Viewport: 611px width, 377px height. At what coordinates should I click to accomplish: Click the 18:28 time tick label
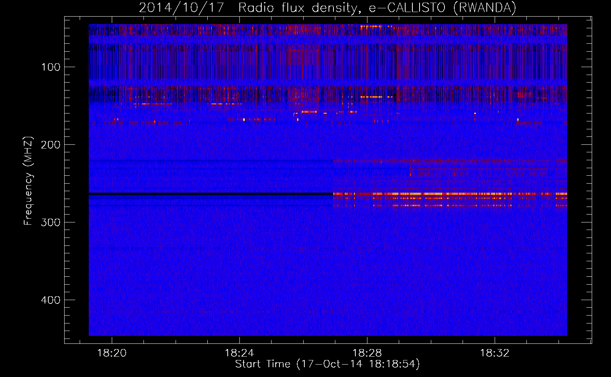367,353
